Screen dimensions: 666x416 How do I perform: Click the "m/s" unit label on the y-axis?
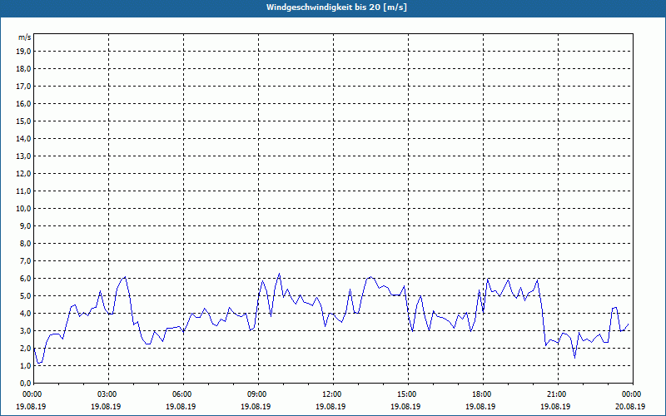tap(25, 37)
